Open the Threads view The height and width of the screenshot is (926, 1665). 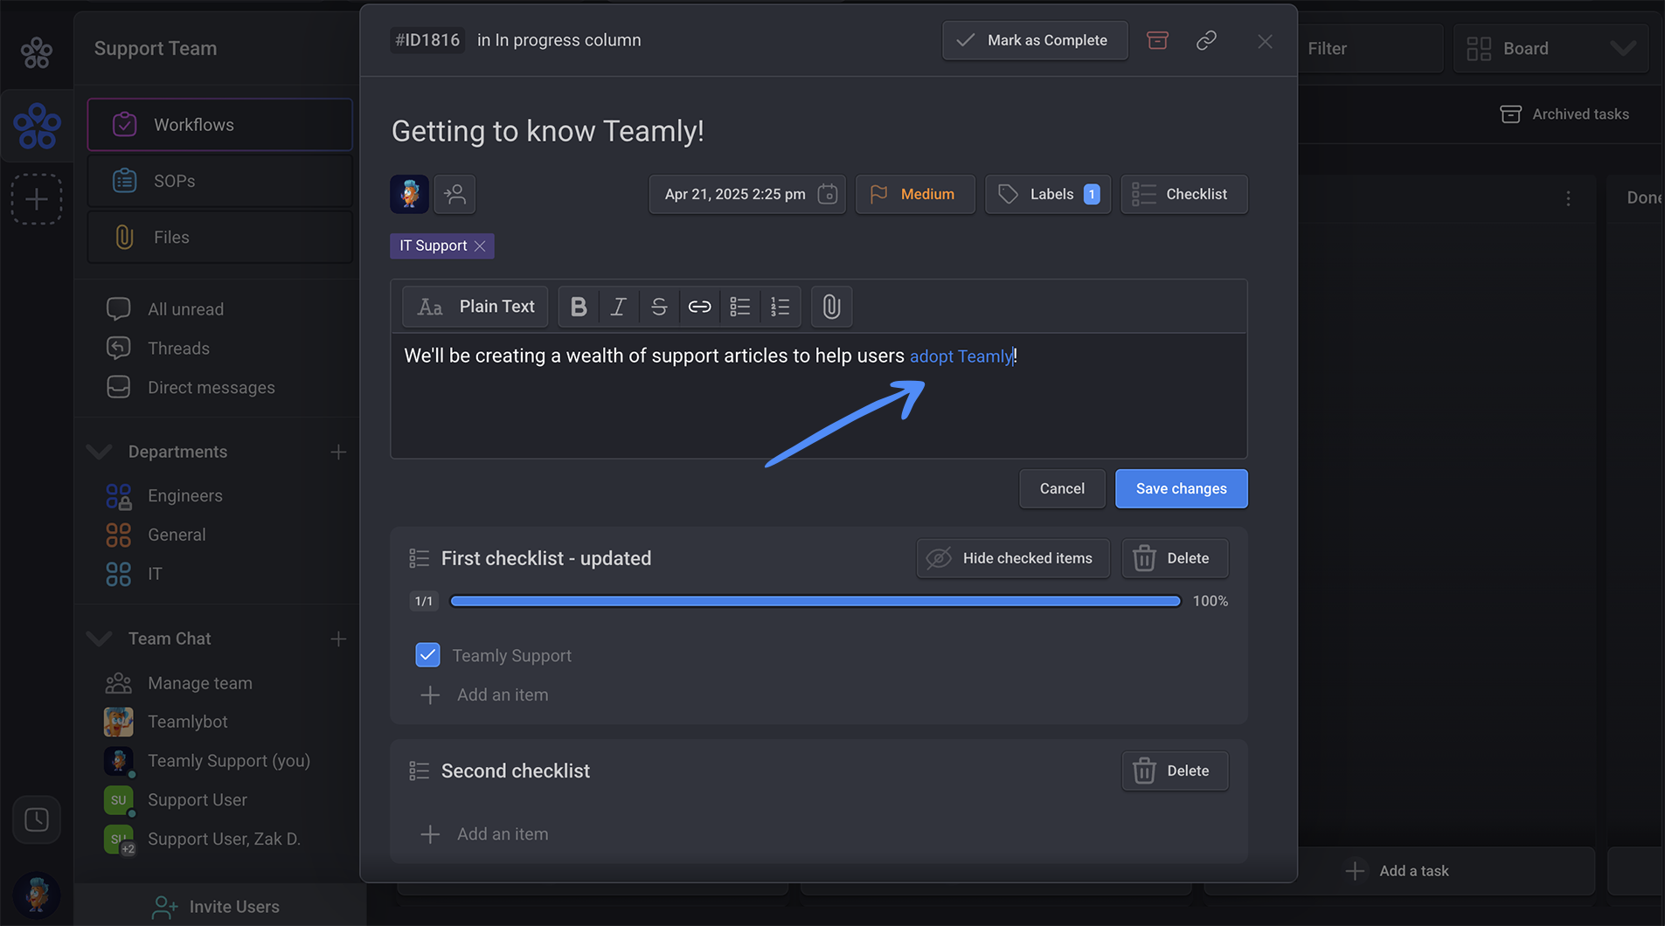tap(178, 349)
